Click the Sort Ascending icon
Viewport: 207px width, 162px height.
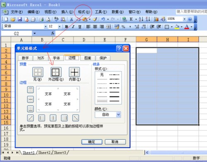coord(141,19)
